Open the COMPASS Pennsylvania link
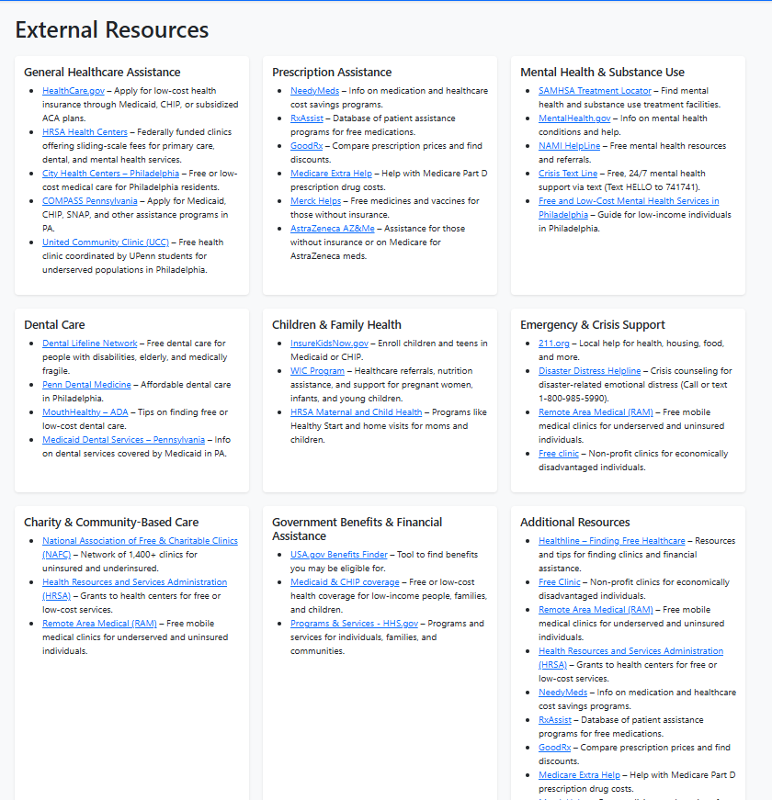This screenshot has width=772, height=800. [90, 201]
